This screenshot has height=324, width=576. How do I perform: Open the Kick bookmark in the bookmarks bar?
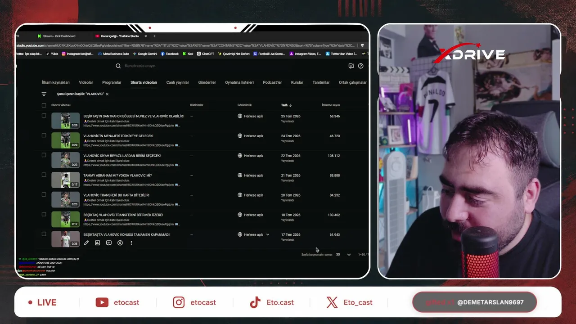click(187, 54)
